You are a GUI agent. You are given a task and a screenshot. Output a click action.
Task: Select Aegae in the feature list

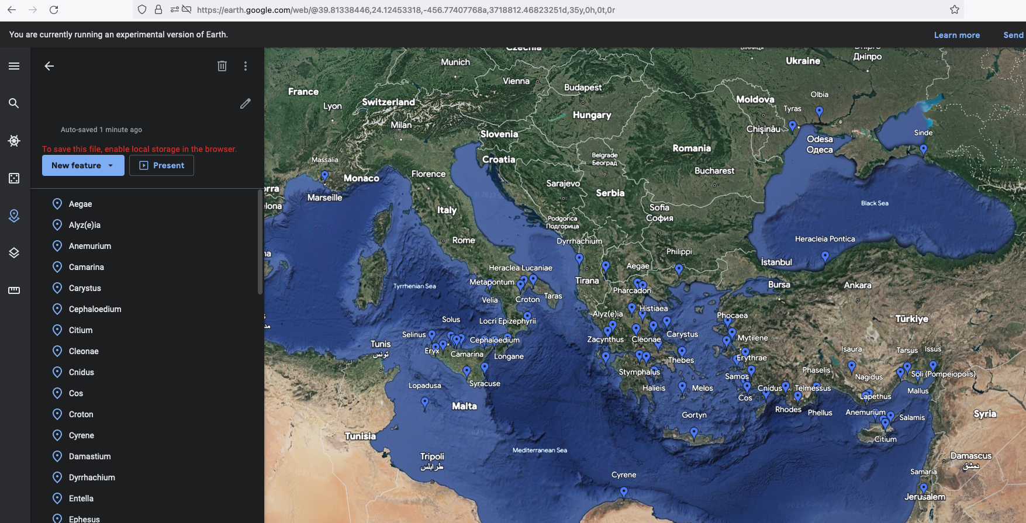click(x=80, y=204)
